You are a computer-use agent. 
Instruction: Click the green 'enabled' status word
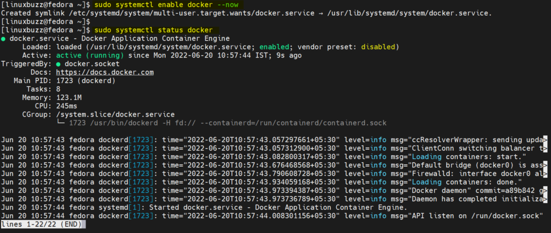[274, 47]
